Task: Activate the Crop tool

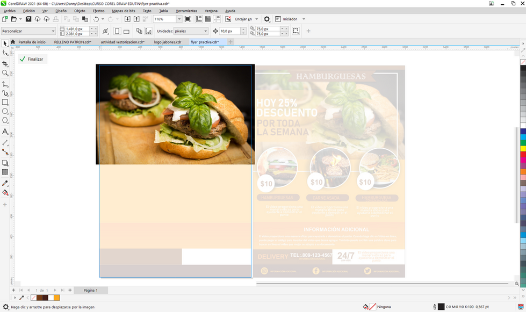Action: [5, 64]
